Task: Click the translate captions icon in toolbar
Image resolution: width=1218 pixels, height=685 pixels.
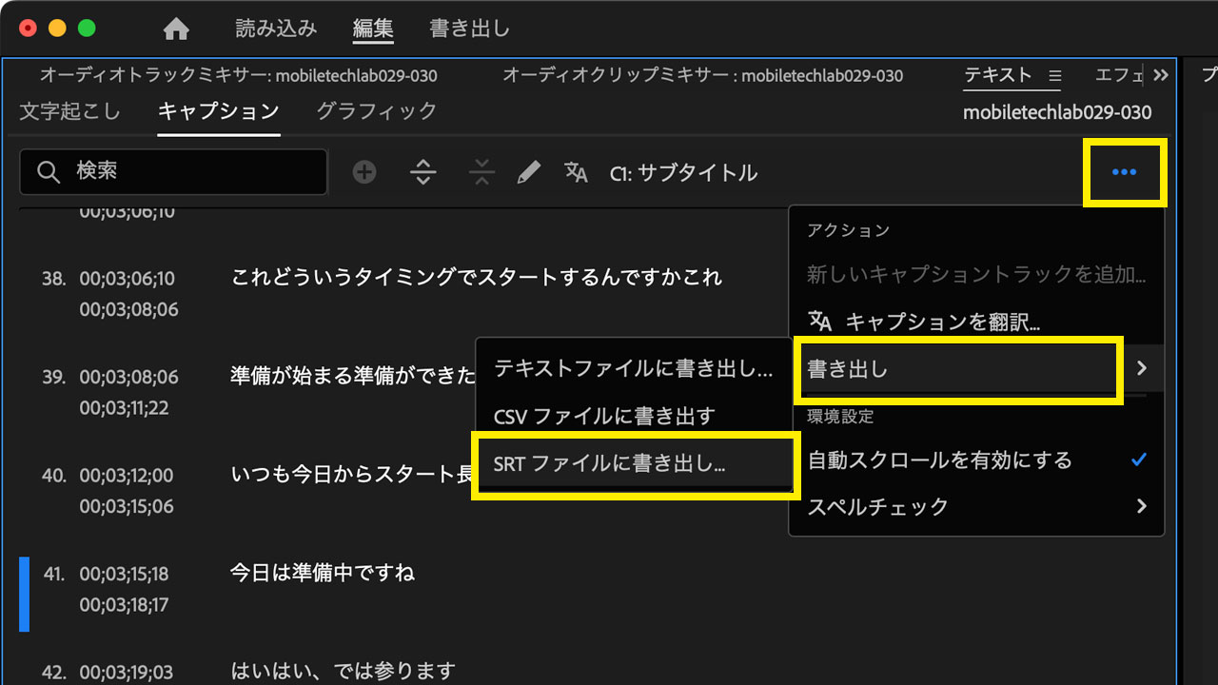Action: tap(576, 172)
